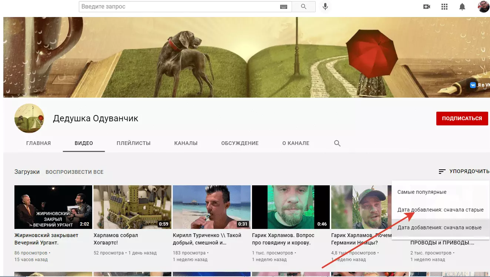Click '183 просмотра' under Кирилл Туриченко video
The image size is (490, 277).
[x=189, y=253]
